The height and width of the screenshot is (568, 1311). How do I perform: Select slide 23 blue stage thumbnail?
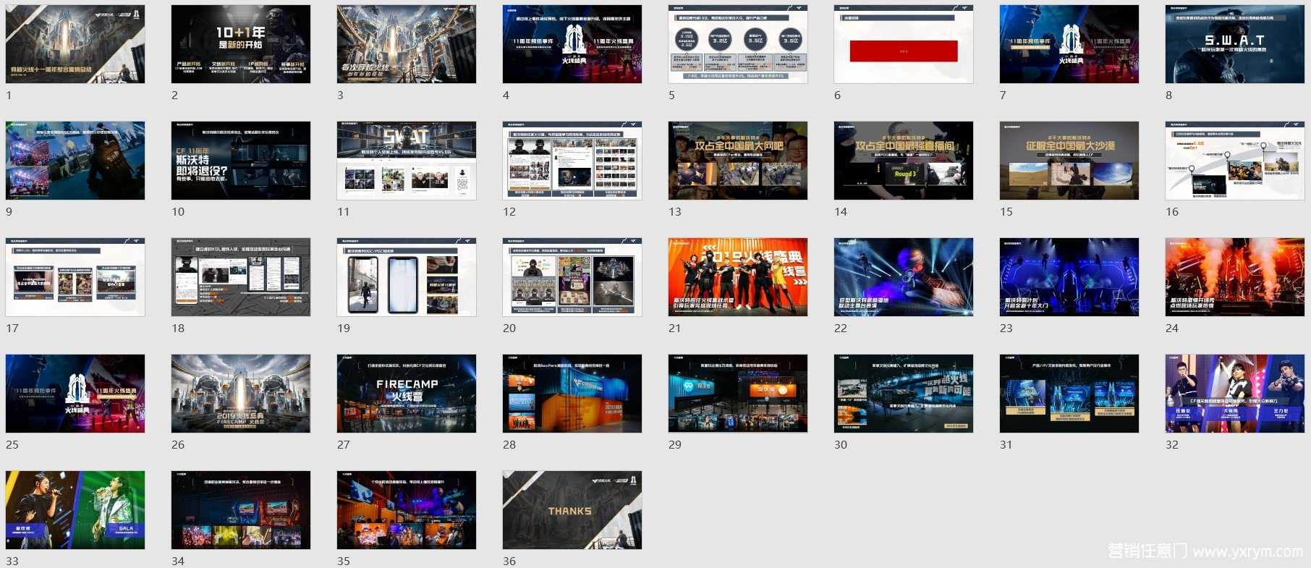(x=1069, y=277)
